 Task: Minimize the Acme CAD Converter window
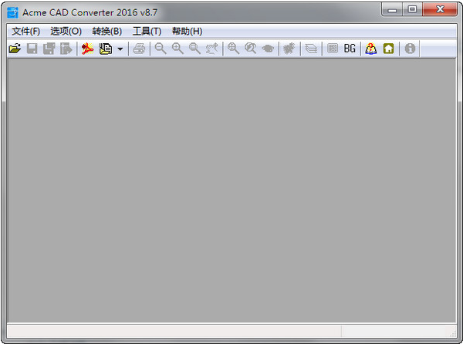tap(392, 9)
